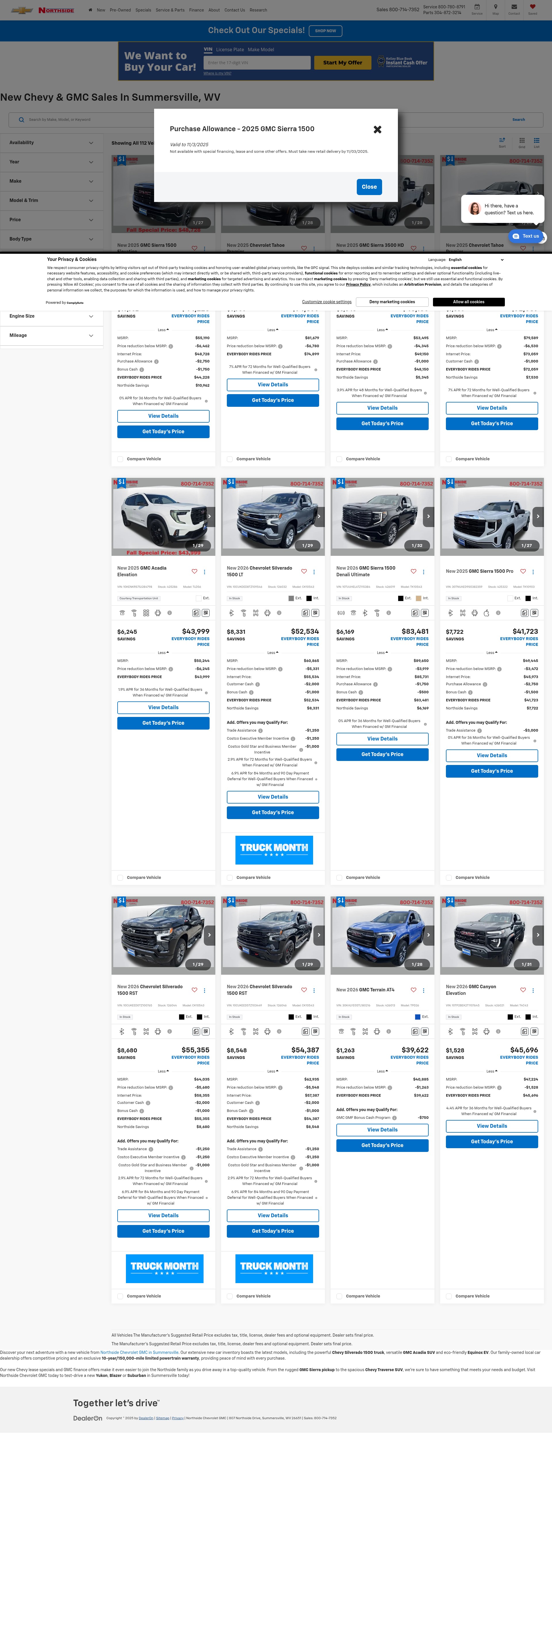Open Customize cookie settings link
Screen dimensions: 552x1641
327,302
